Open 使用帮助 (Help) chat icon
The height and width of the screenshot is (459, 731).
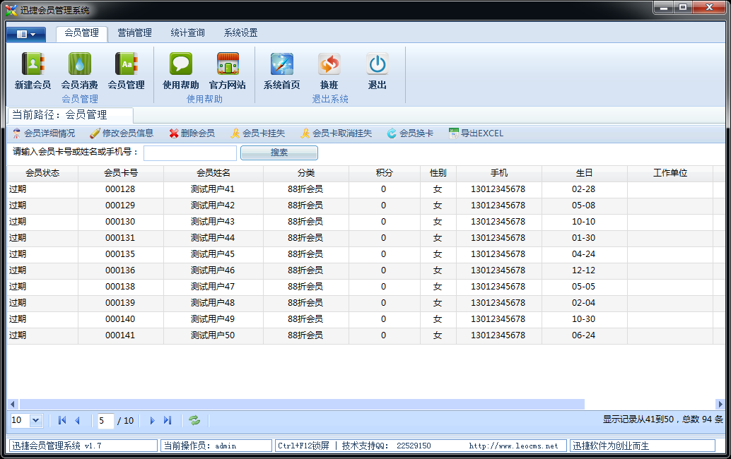pos(180,64)
